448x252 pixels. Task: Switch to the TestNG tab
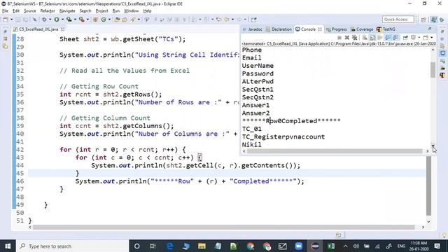tap(386, 29)
